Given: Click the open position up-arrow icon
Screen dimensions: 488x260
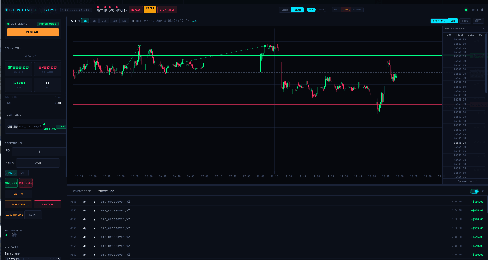Looking at the screenshot, I should 44,124.
